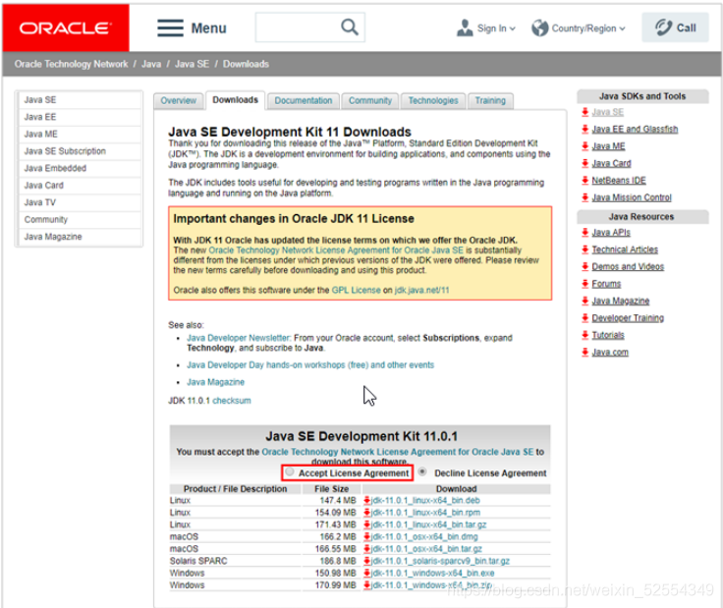Click the Java breadcrumb link
The image size is (723, 608).
(x=151, y=64)
